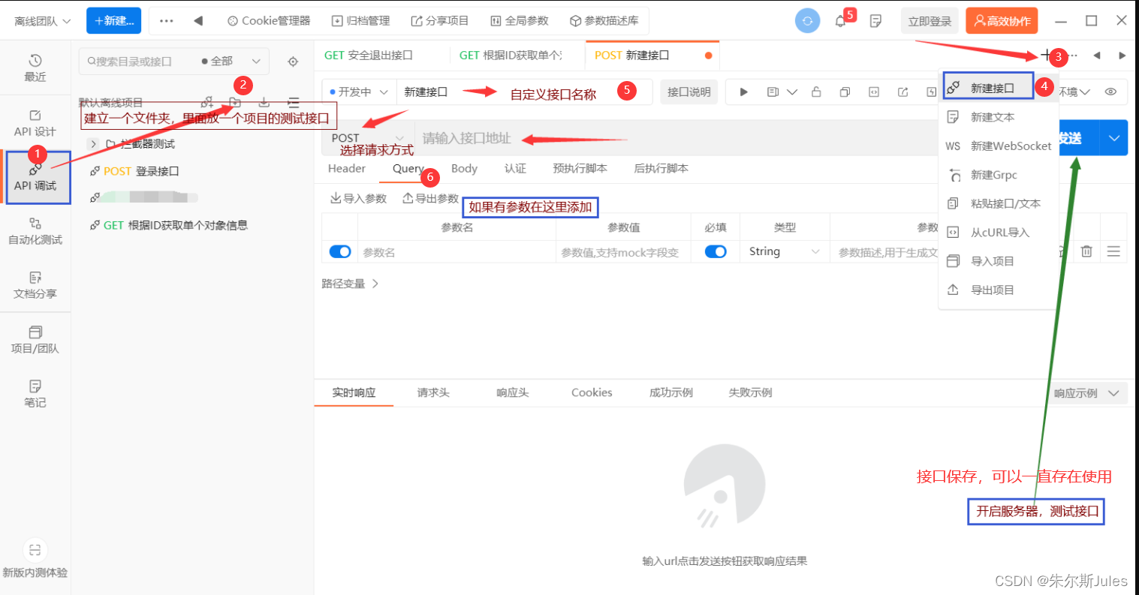Click the locate-current-interface target icon
Image resolution: width=1139 pixels, height=595 pixels.
293,62
